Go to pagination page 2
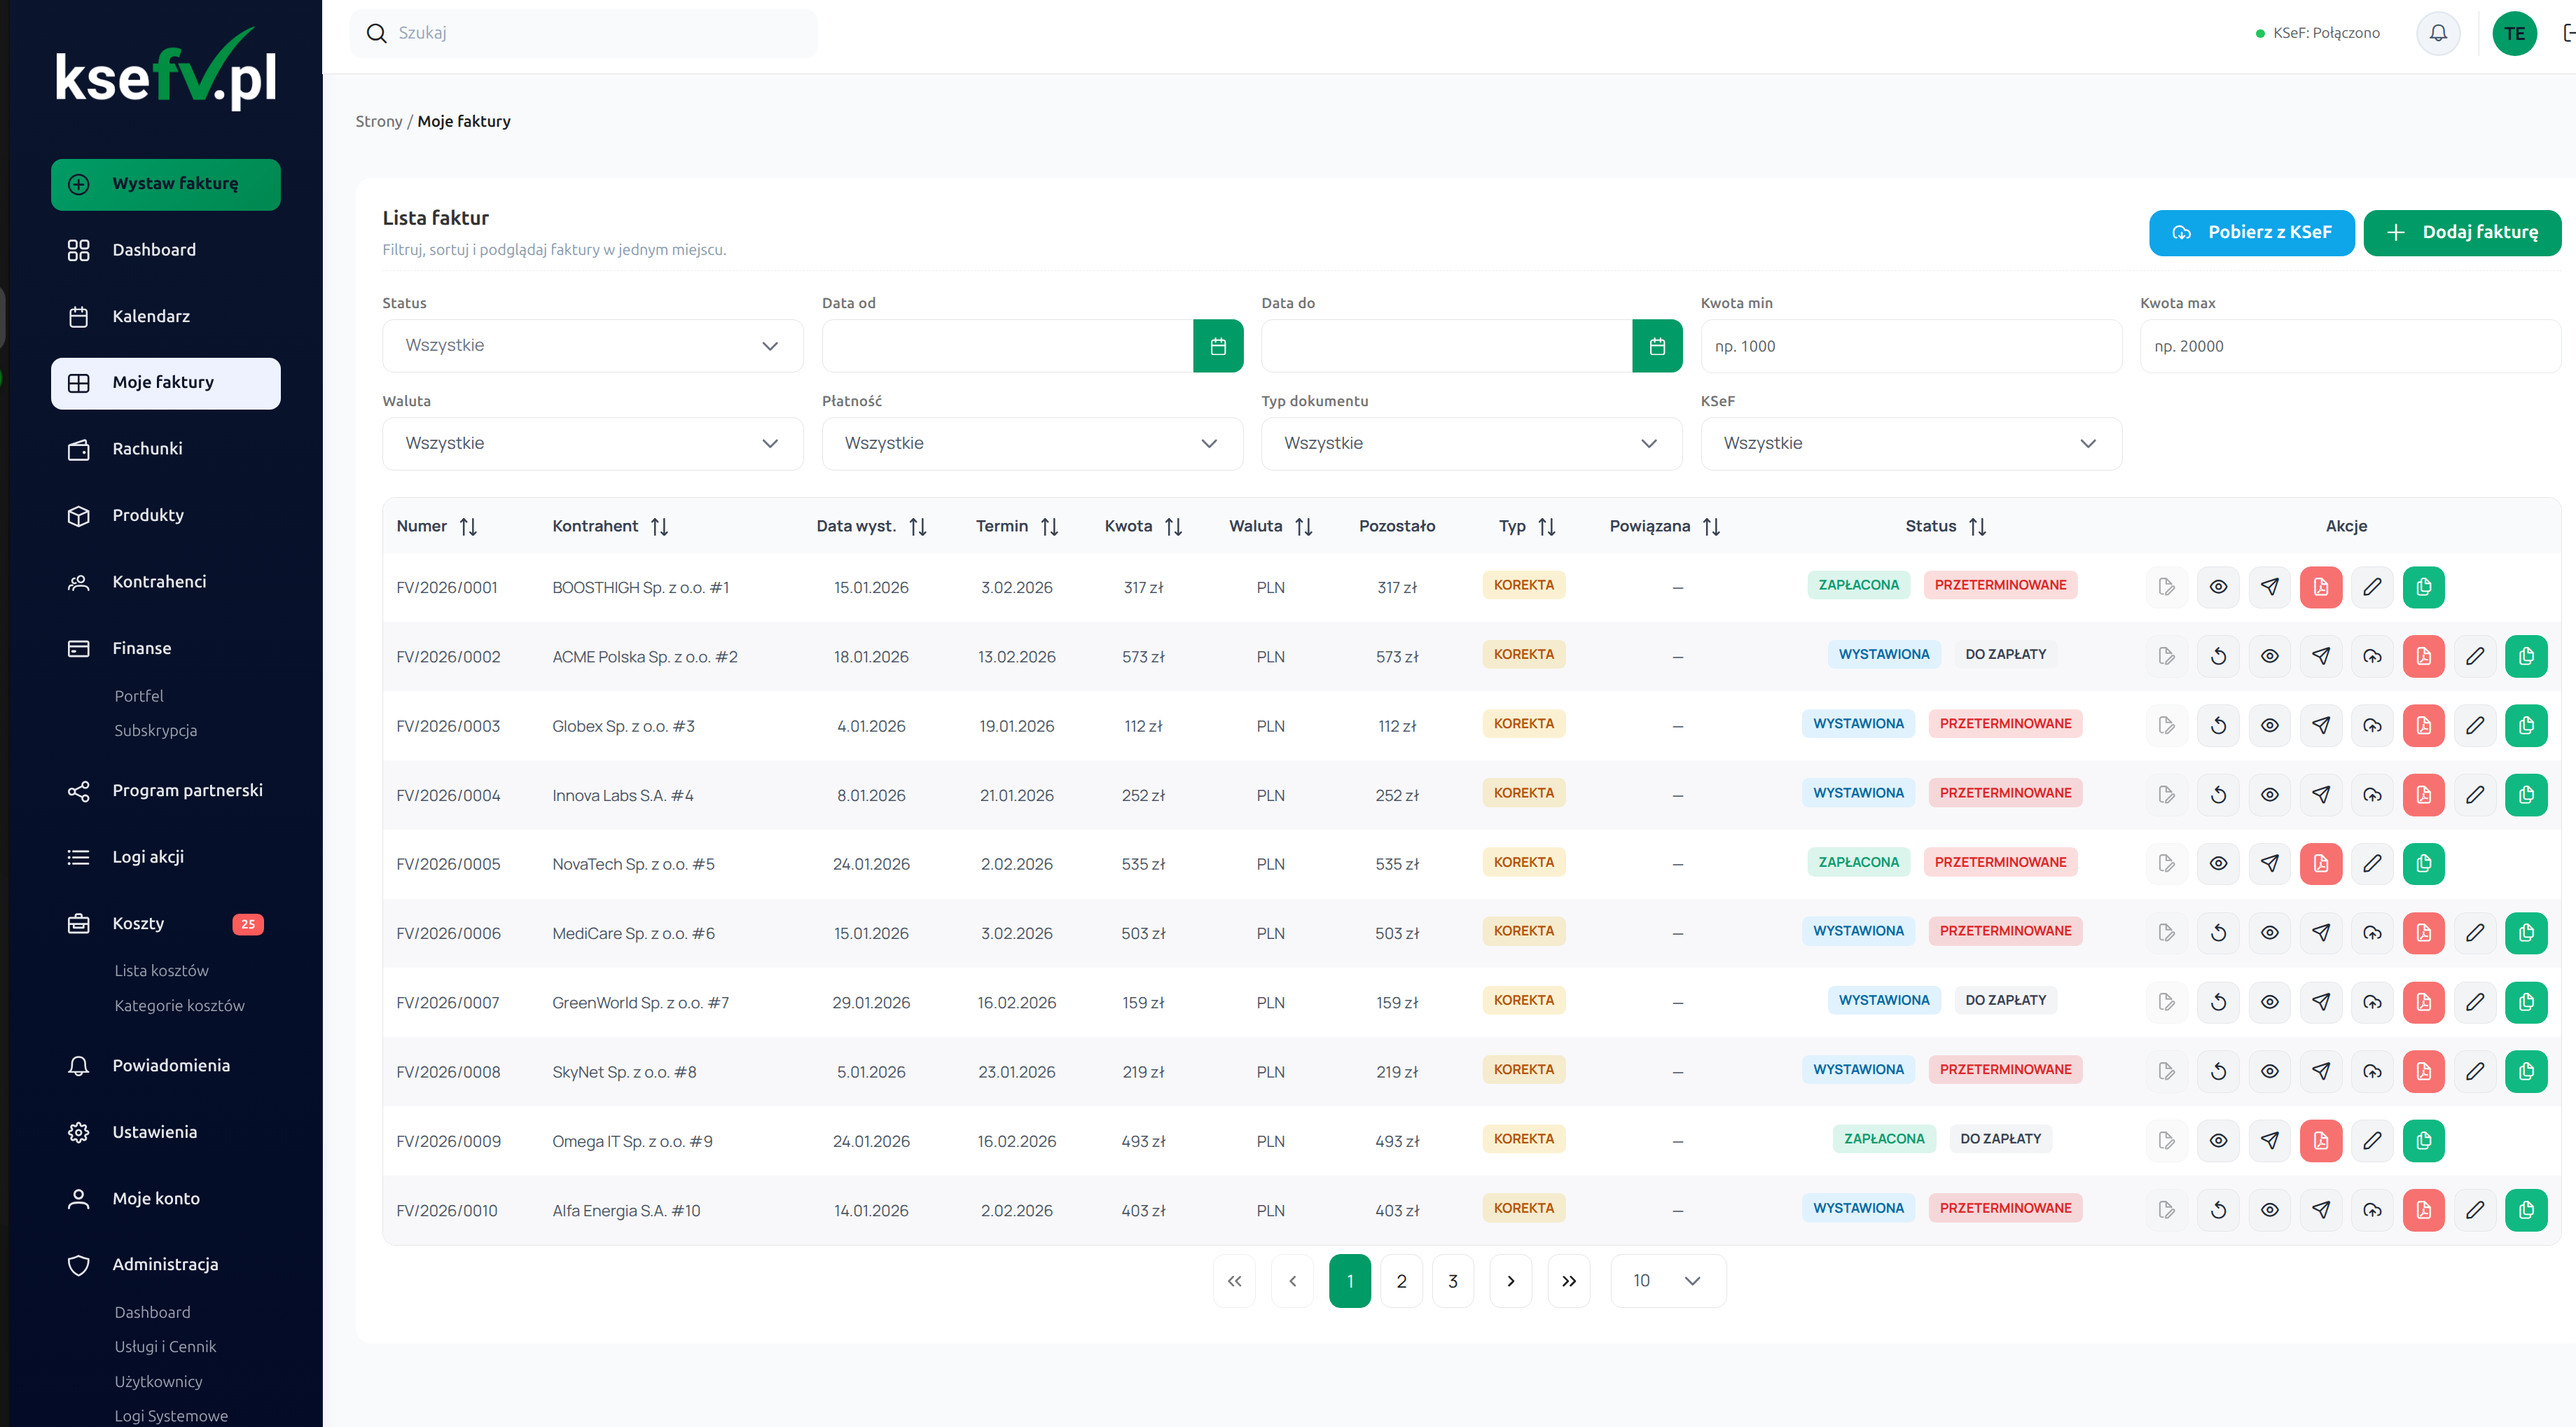Image resolution: width=2576 pixels, height=1427 pixels. click(x=1401, y=1281)
